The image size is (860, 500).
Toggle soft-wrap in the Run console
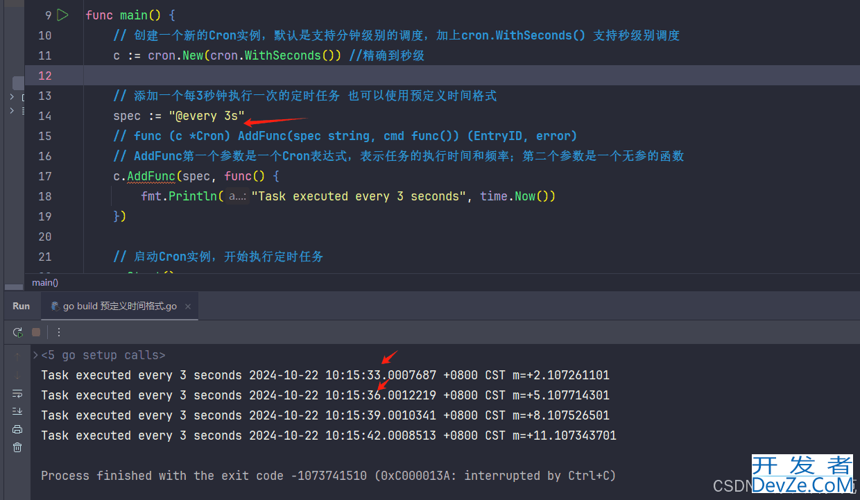pos(17,393)
